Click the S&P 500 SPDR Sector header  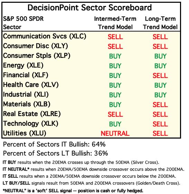coord(23,23)
